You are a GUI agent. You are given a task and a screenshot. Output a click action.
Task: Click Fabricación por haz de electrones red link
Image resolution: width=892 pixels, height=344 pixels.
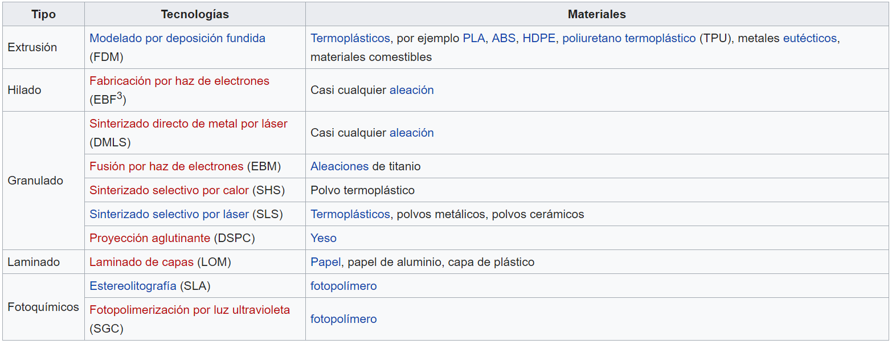coord(179,81)
